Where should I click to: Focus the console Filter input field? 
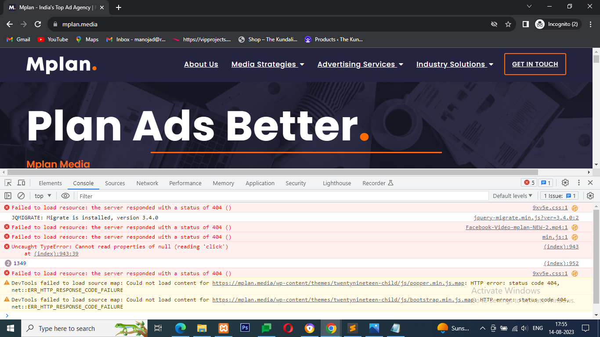tap(282, 196)
